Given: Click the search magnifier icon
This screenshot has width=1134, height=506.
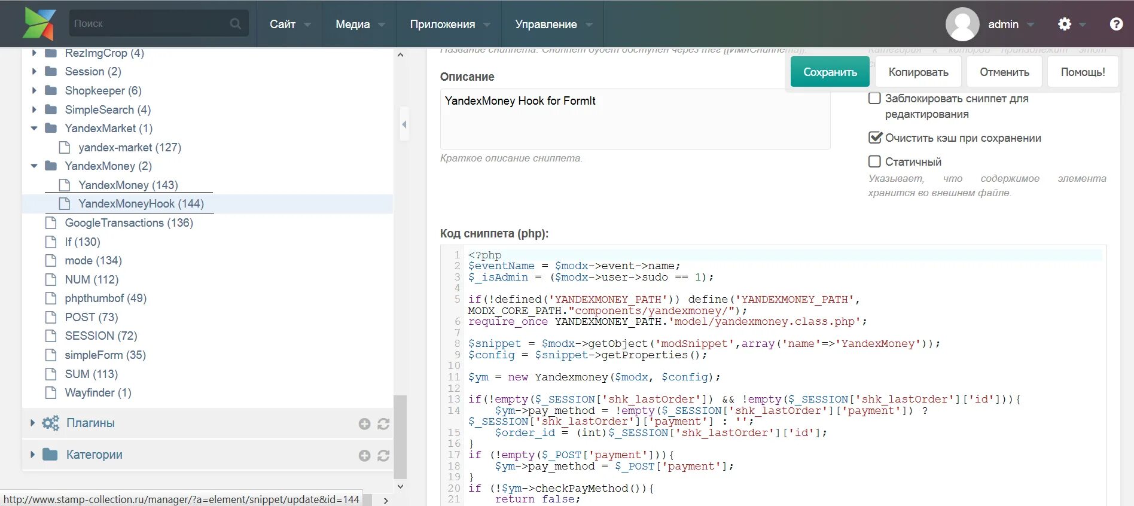Looking at the screenshot, I should 236,24.
